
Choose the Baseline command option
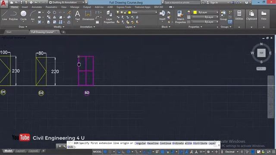[153, 143]
